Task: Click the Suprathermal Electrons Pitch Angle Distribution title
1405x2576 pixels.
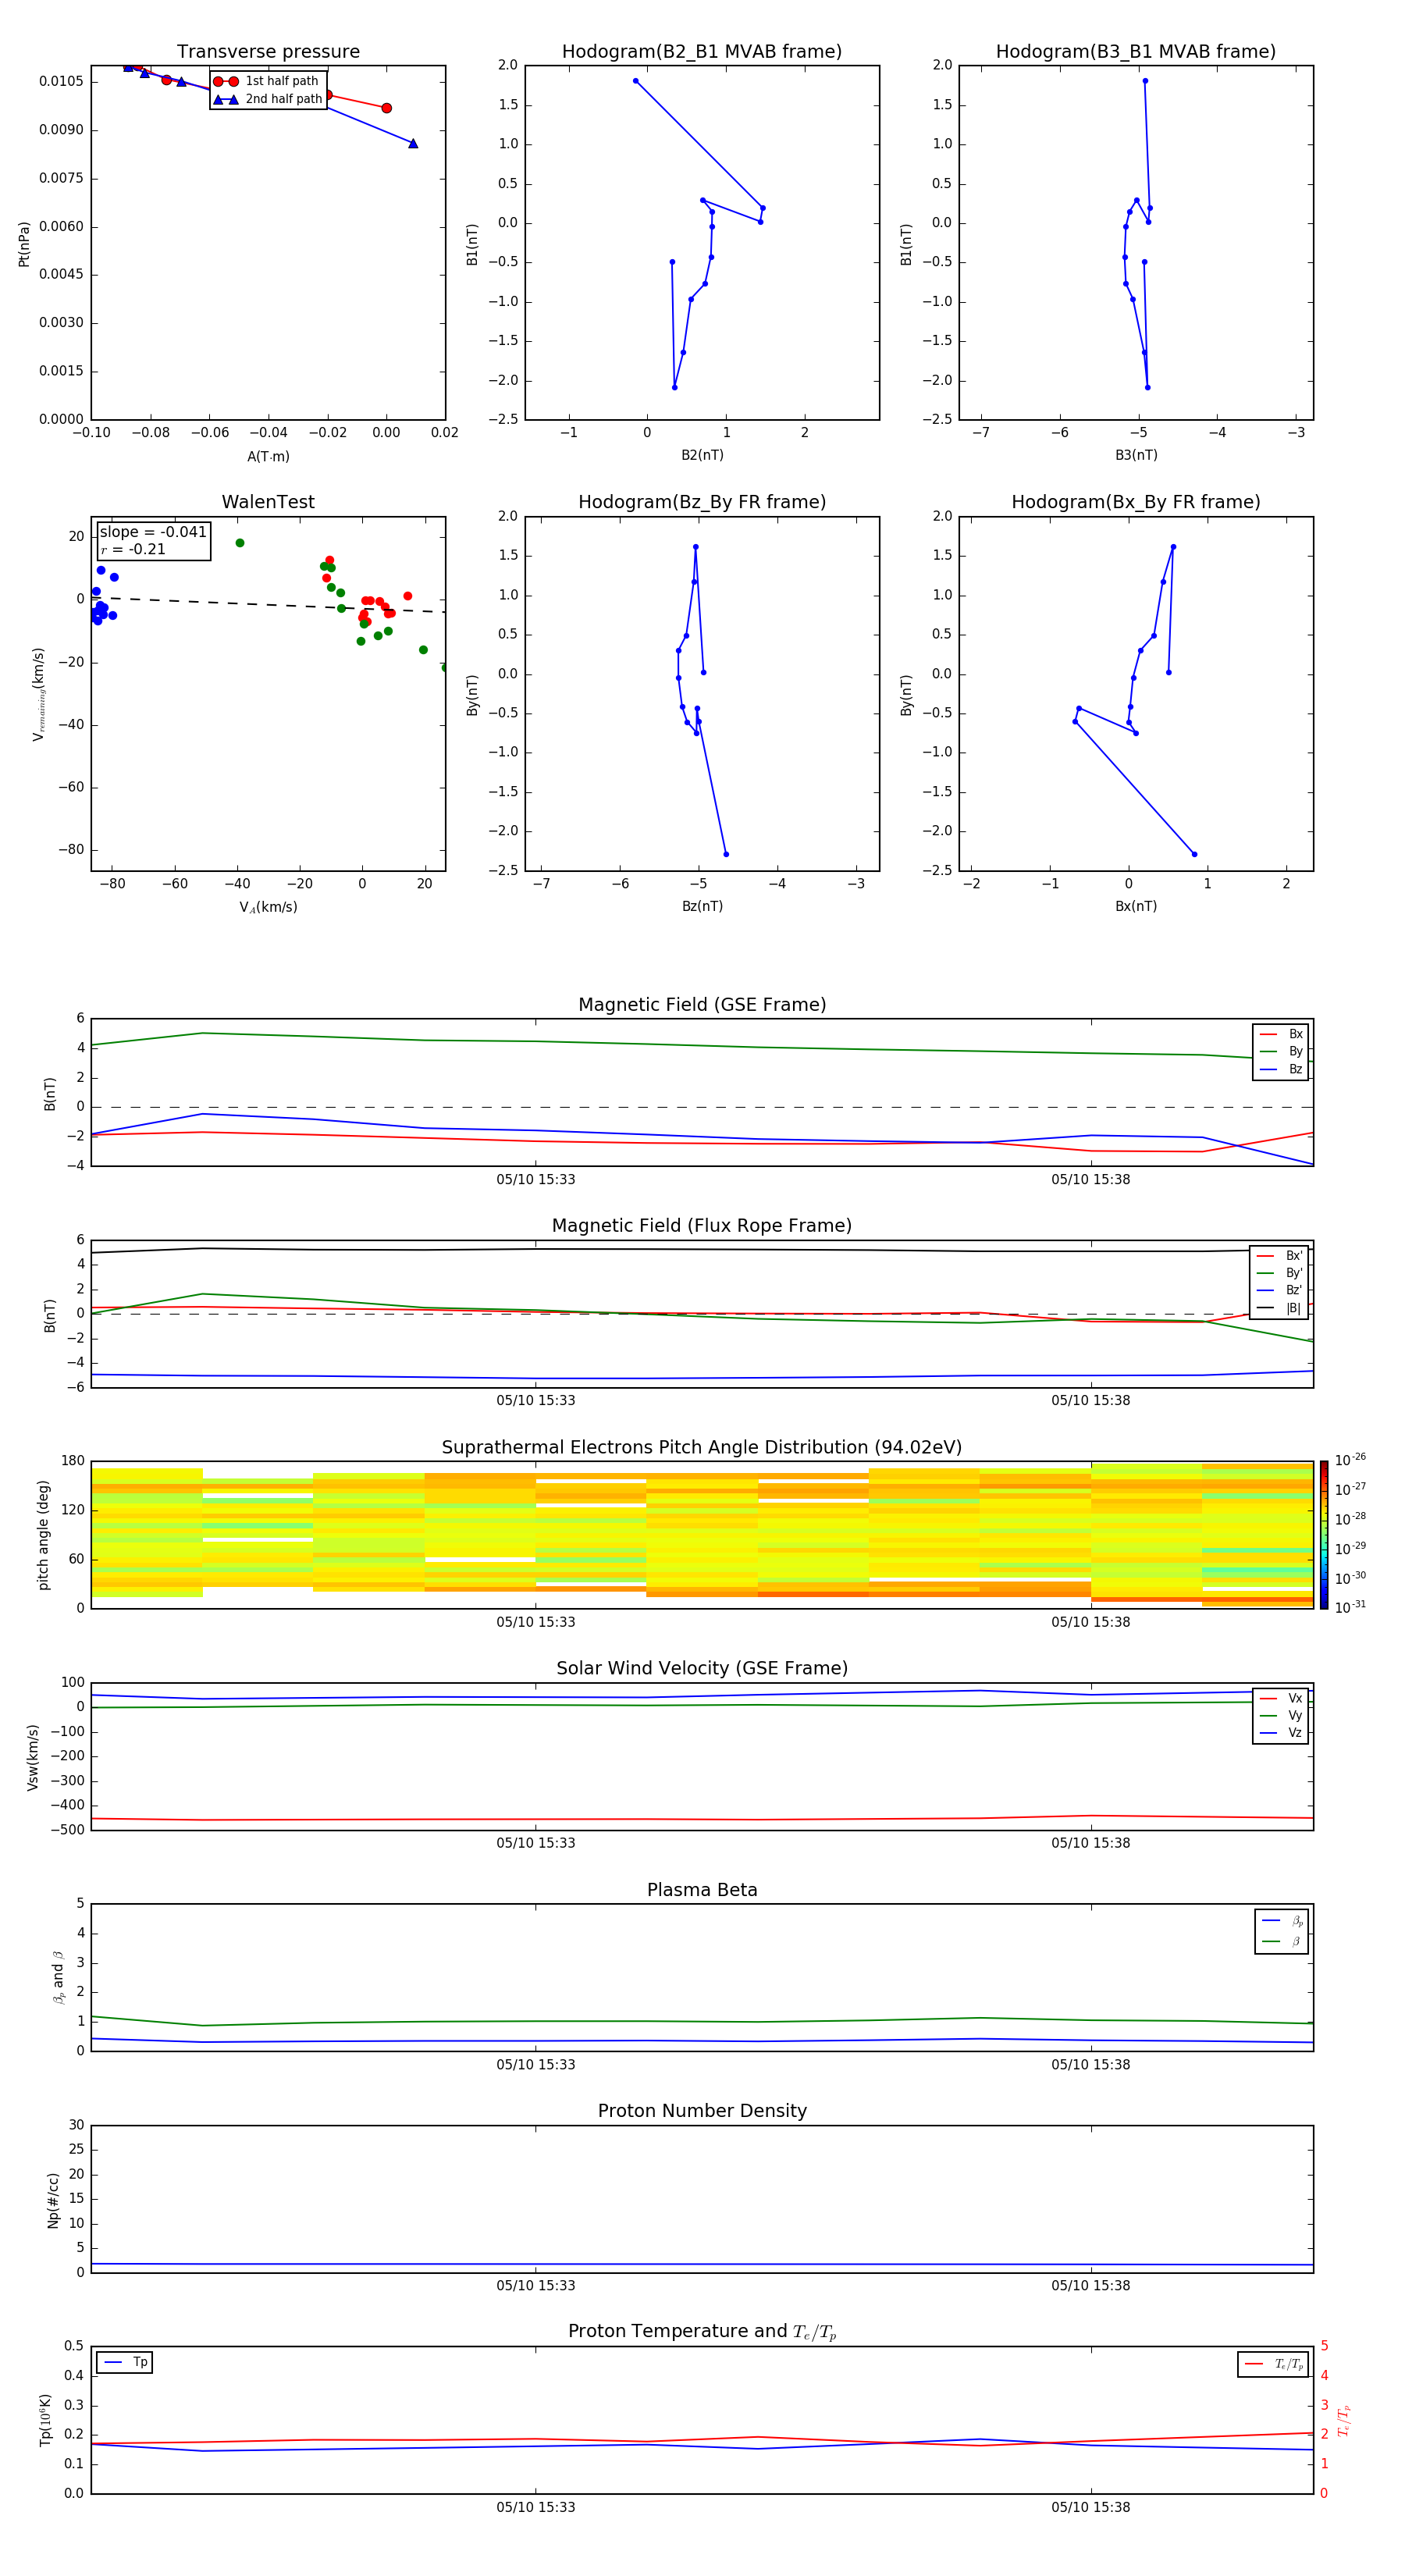Action: click(701, 1447)
